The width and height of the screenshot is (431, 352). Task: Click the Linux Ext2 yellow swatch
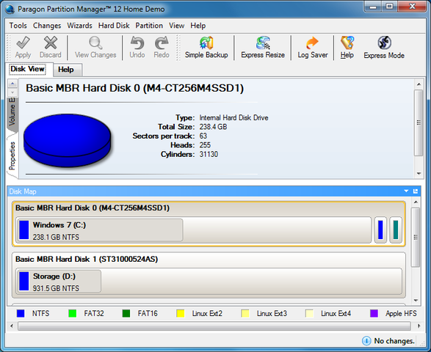181,313
